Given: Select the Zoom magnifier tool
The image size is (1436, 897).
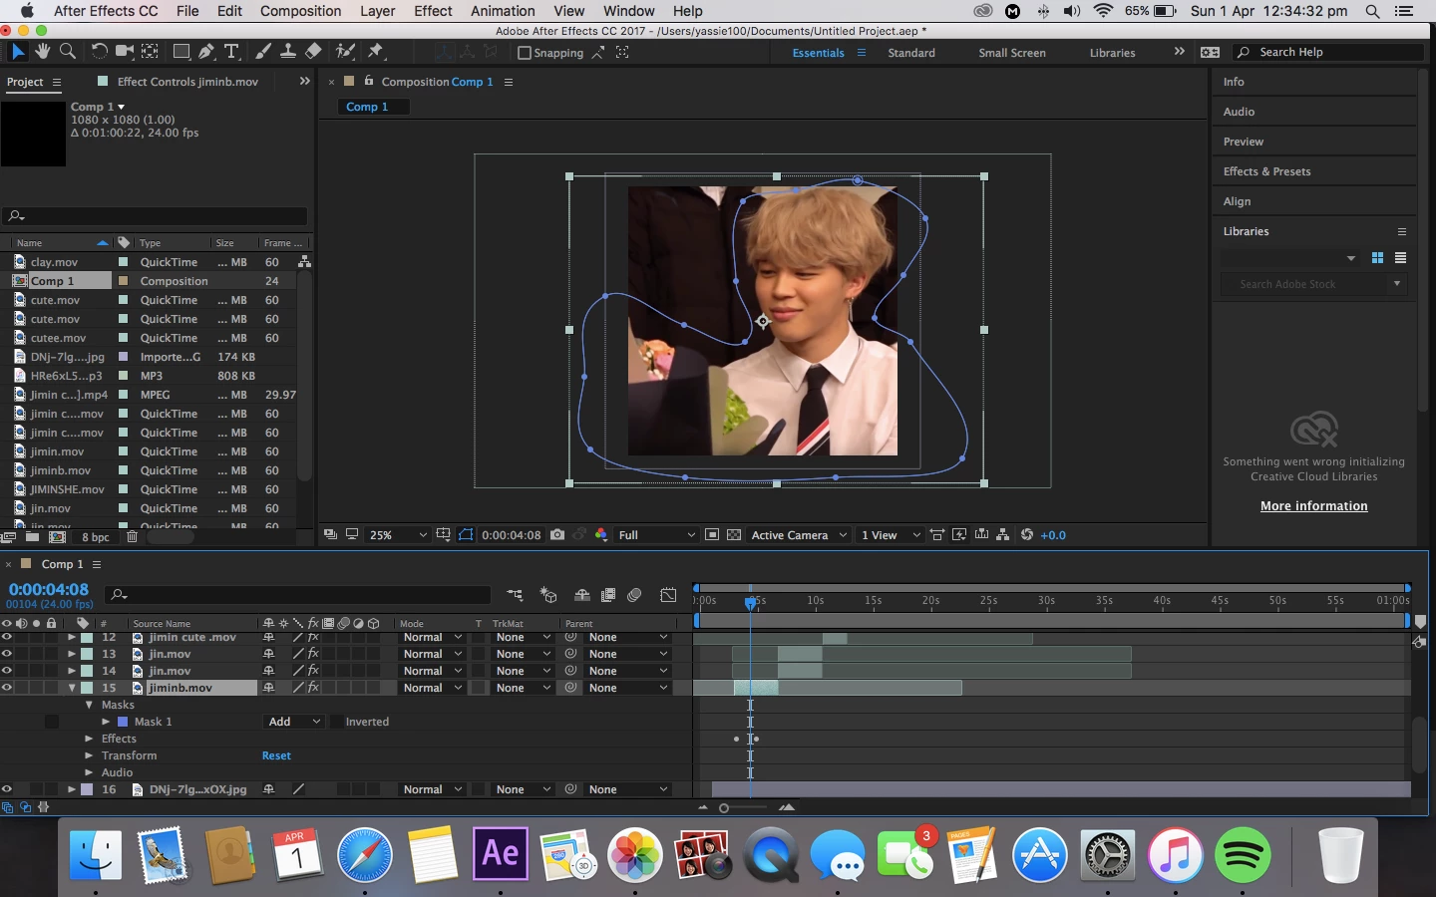Looking at the screenshot, I should (x=68, y=51).
